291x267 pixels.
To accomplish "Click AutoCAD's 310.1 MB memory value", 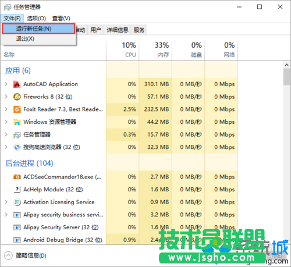I will tap(157, 84).
